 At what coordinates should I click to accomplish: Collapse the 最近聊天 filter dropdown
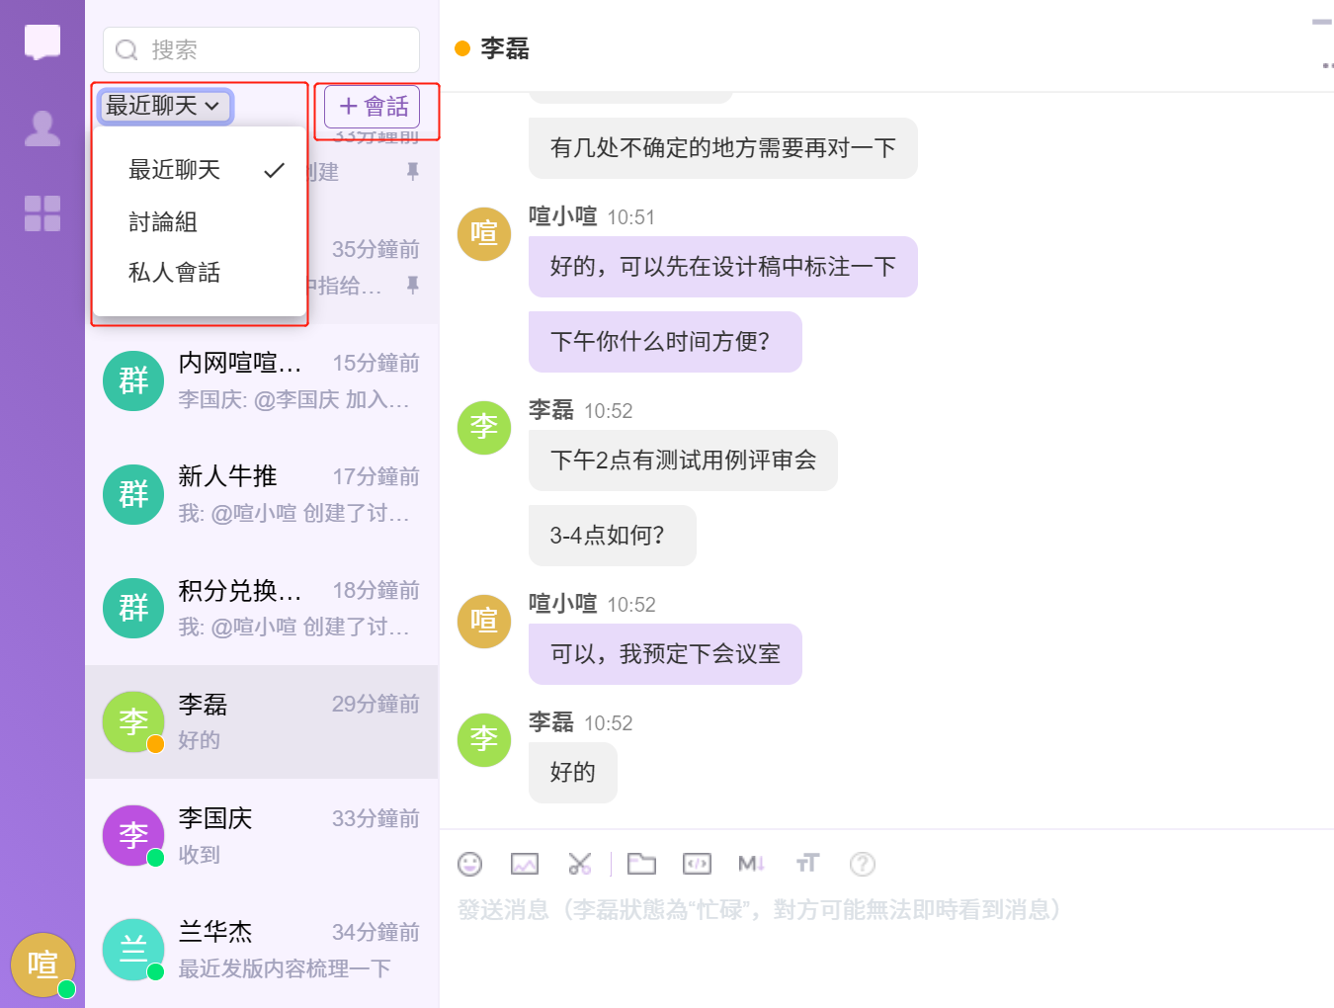[164, 106]
